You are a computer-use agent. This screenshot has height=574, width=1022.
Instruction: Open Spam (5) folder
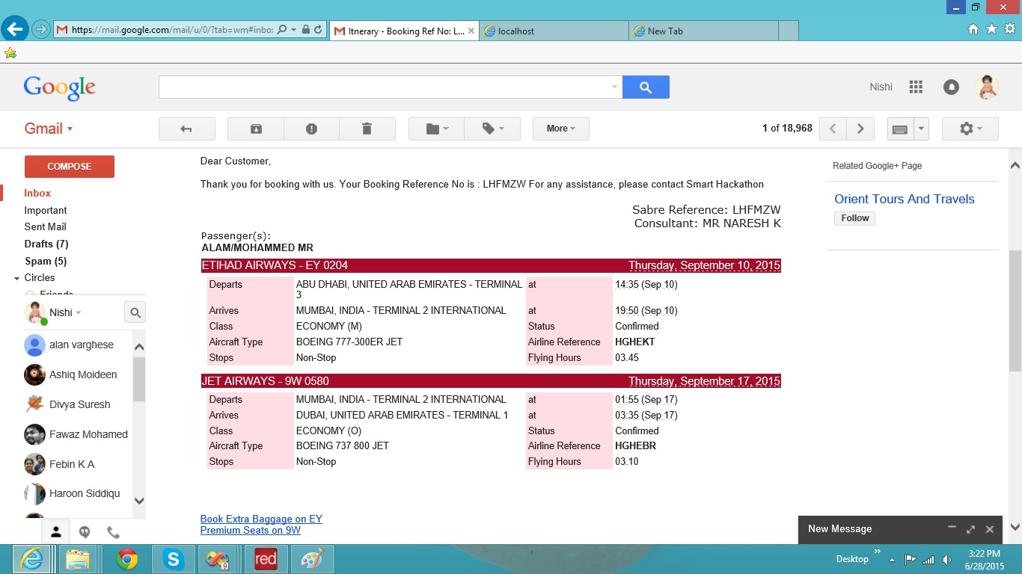click(x=46, y=261)
